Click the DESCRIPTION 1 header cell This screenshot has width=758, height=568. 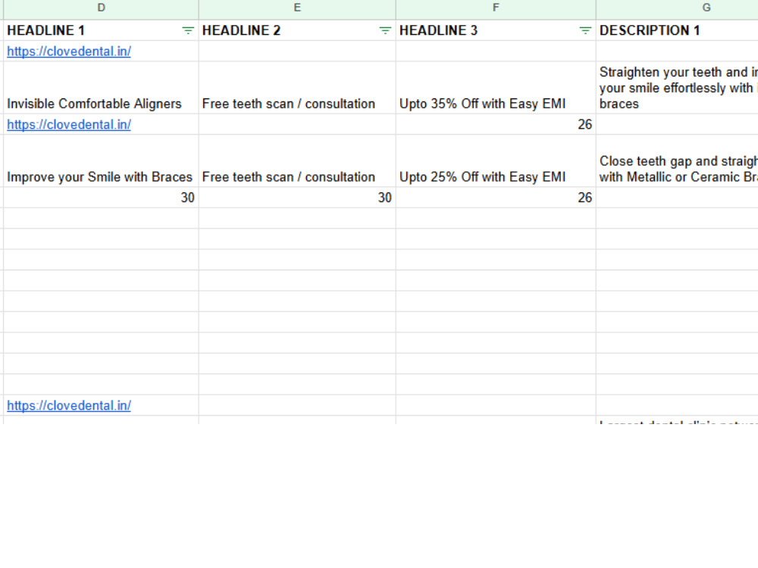[677, 30]
